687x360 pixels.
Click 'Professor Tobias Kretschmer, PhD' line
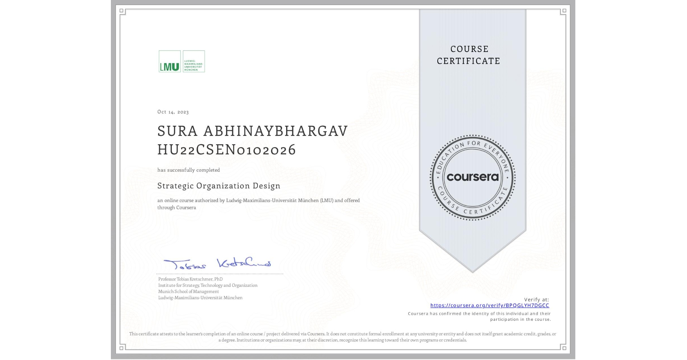click(190, 279)
